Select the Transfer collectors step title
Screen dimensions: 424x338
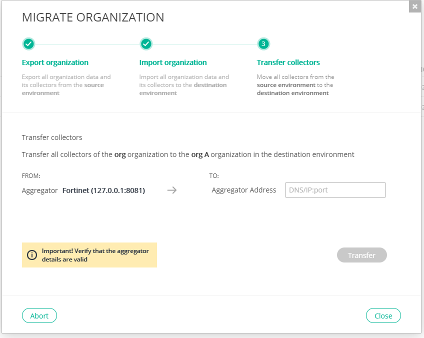288,62
